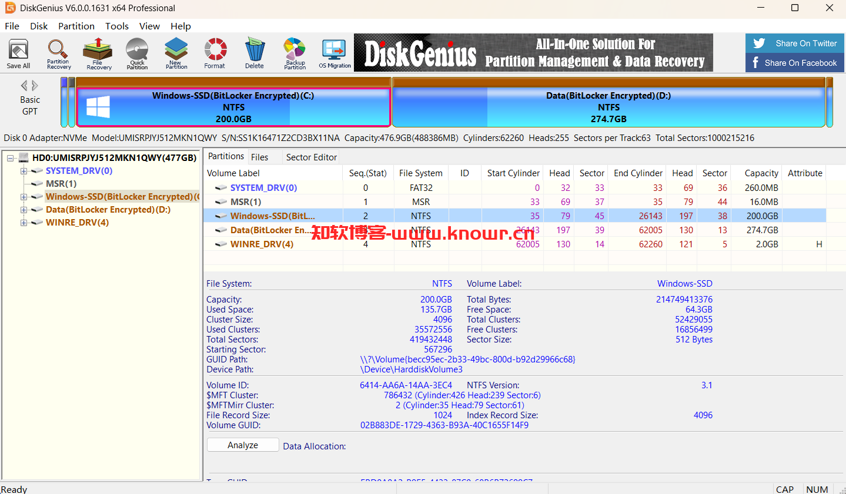Click drive icon beside WINRE_DRV(4) table row
846x494 pixels.
coord(221,244)
